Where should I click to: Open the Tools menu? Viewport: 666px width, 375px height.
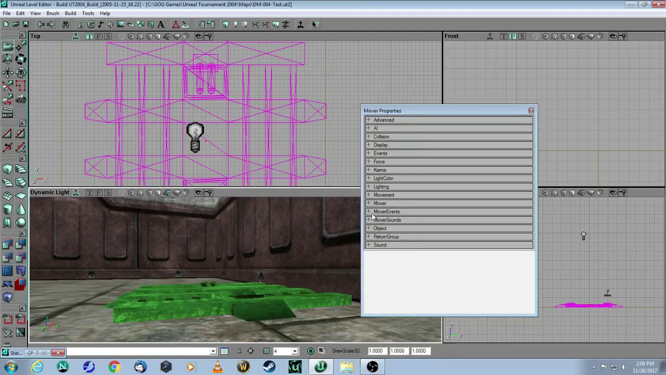[x=88, y=13]
